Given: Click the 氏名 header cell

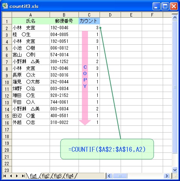Looking at the screenshot, I should coord(31,21).
